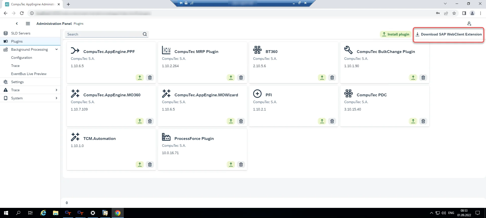Open SLD Servers in the sidebar
This screenshot has height=218, width=486.
tap(21, 33)
